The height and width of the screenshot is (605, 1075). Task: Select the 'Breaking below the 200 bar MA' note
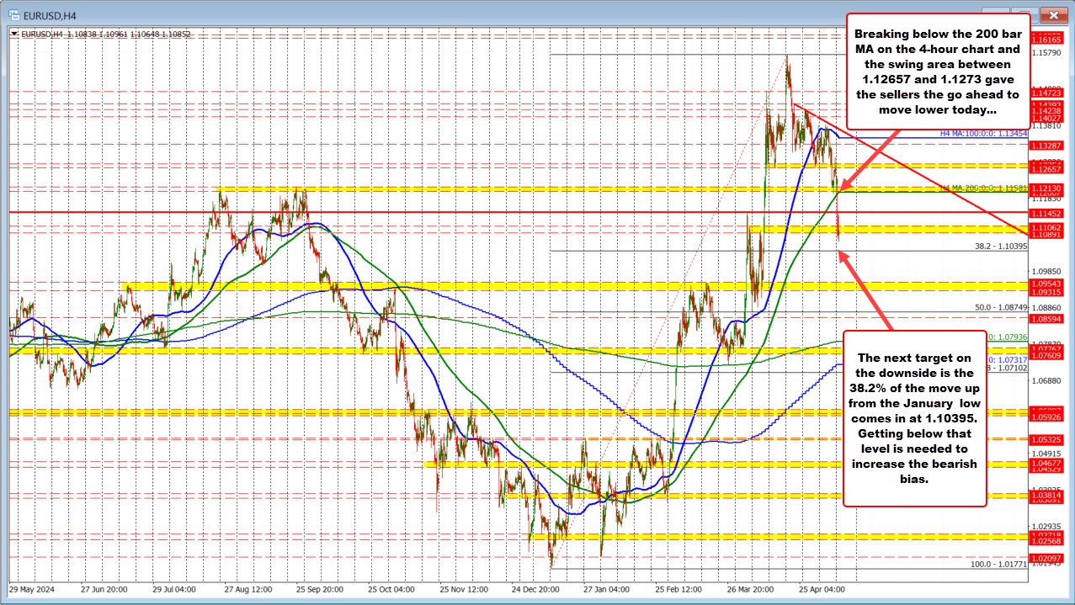[939, 71]
